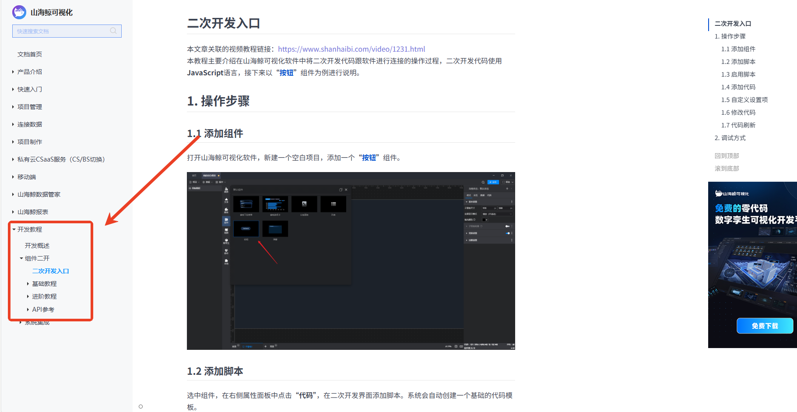Jump to 2. 调试方式 in contents

tap(730, 138)
